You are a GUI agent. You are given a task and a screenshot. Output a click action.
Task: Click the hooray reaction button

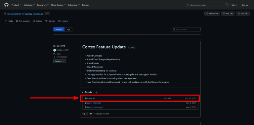[92, 114]
